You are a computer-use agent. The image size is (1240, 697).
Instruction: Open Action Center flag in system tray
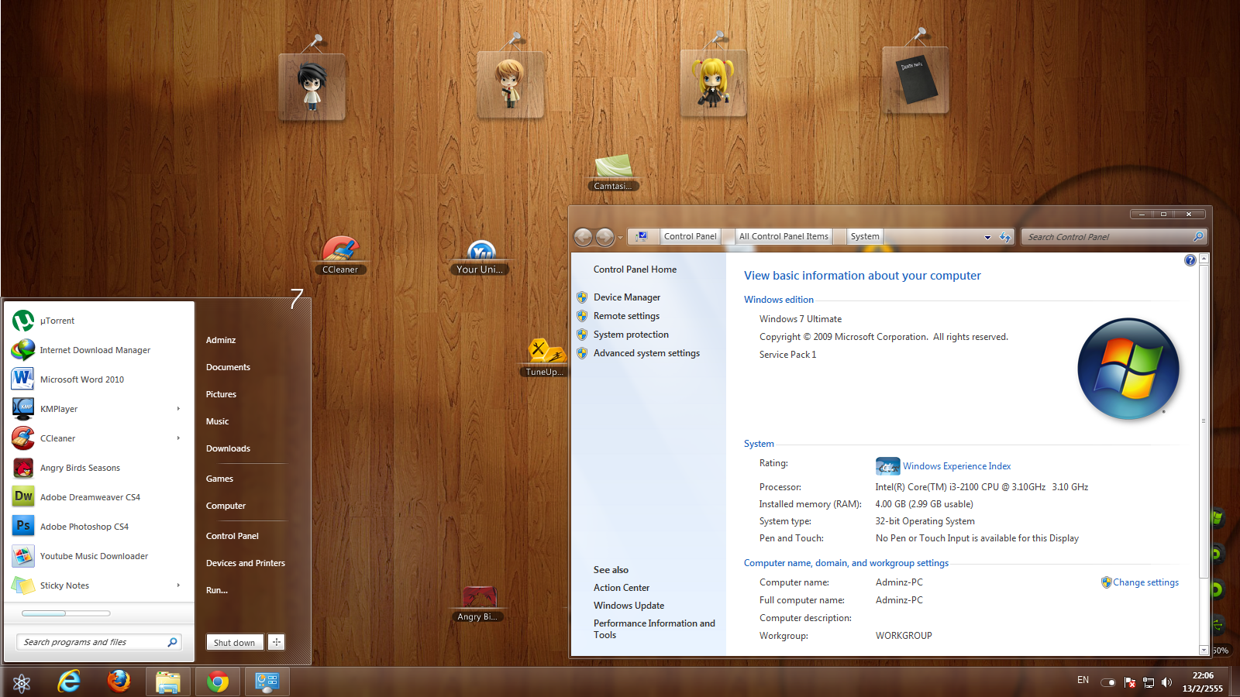click(1130, 682)
